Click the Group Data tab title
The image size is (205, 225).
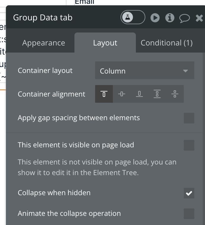[x=43, y=18]
